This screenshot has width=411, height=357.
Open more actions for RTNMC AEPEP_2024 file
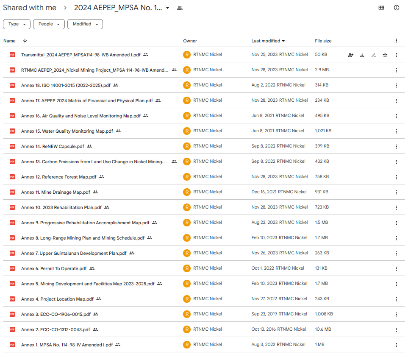396,70
